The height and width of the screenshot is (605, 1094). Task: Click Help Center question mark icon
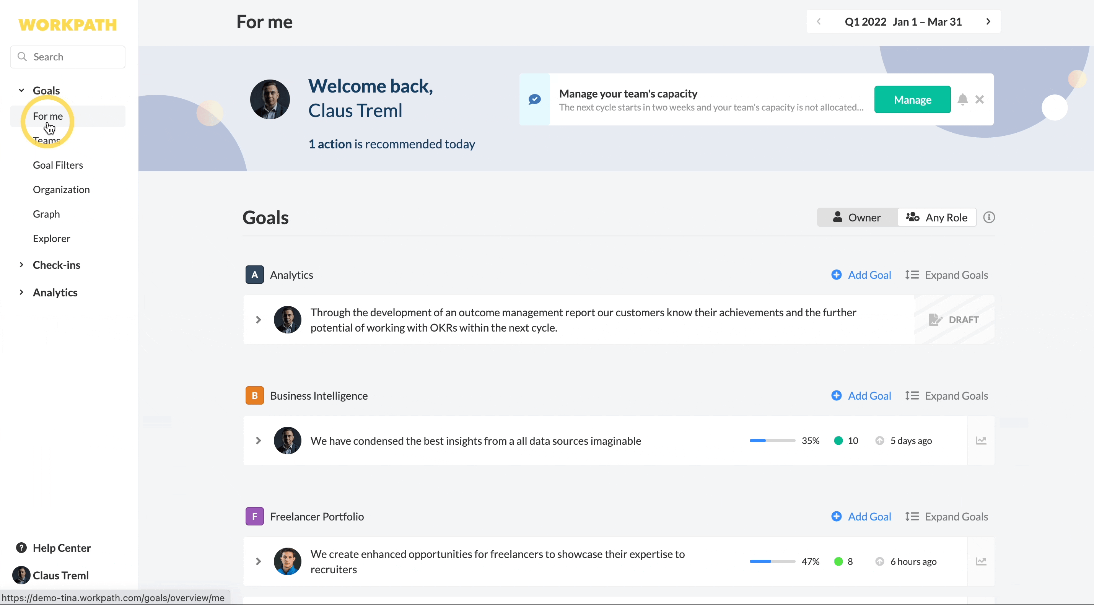click(x=21, y=548)
